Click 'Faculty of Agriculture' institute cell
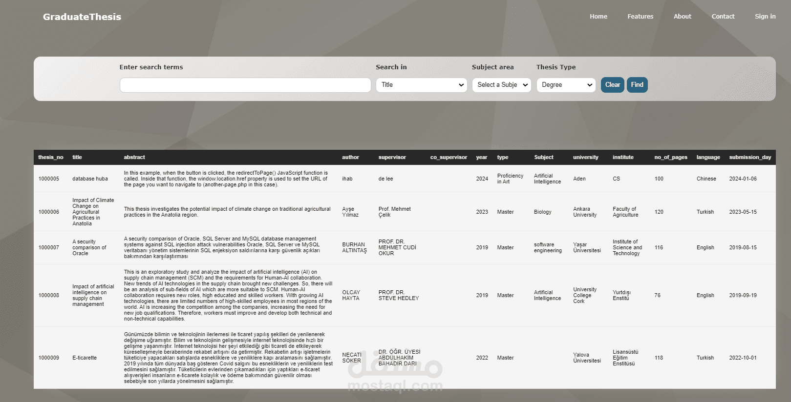The width and height of the screenshot is (791, 402). tap(625, 212)
